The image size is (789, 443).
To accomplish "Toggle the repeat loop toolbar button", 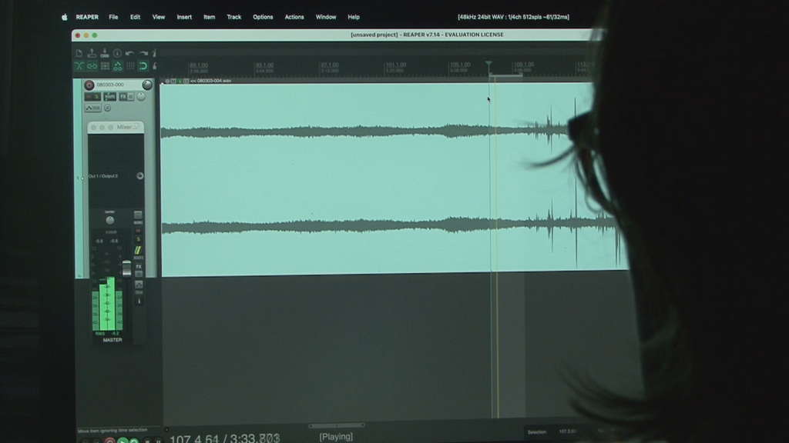I will click(143, 66).
